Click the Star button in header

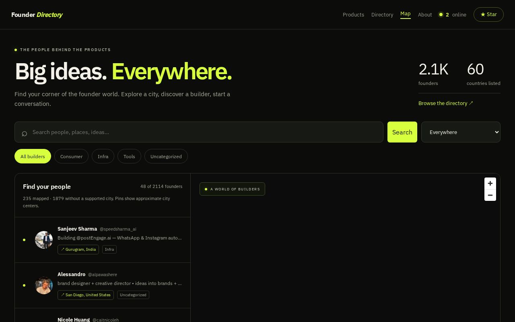point(488,14)
